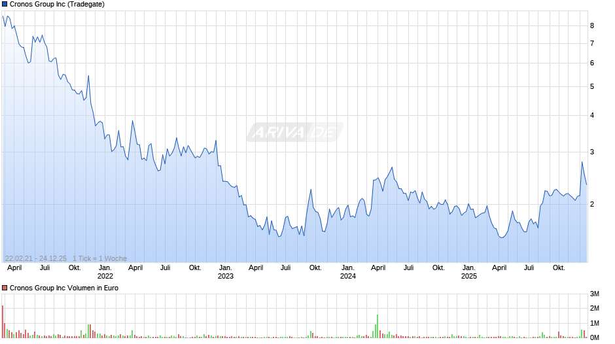Click the 'Jan. 2023' time axis label

(x=226, y=272)
